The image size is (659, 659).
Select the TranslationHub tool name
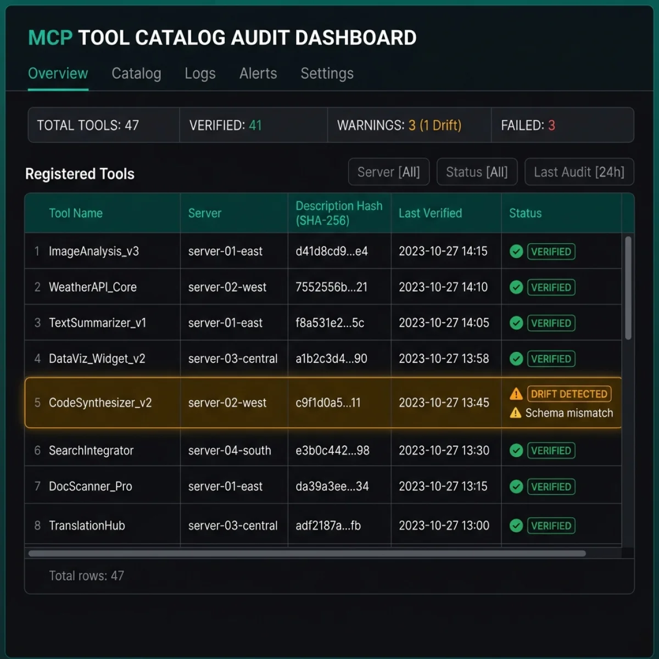87,526
